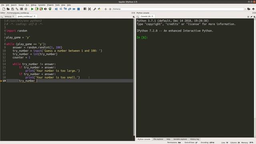256x144 pixels.
Task: Go forward to next cursor position
Action: coord(110,9)
